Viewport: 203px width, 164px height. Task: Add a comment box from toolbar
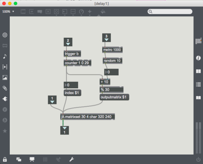click(x=40, y=12)
